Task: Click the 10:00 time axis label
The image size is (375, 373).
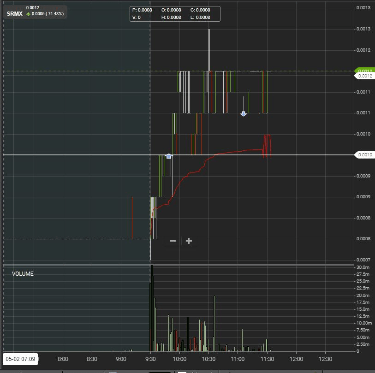Action: (x=179, y=359)
